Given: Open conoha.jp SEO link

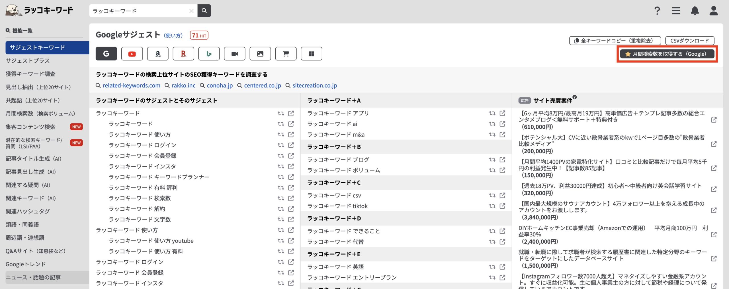Looking at the screenshot, I should pos(220,85).
